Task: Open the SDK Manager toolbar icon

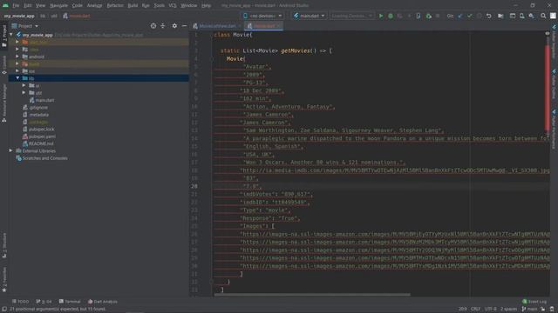Action: [531, 16]
